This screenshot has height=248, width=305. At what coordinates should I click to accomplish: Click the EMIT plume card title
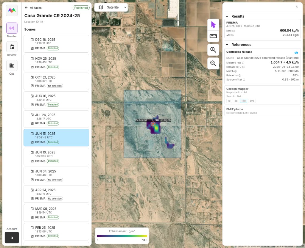point(235,109)
